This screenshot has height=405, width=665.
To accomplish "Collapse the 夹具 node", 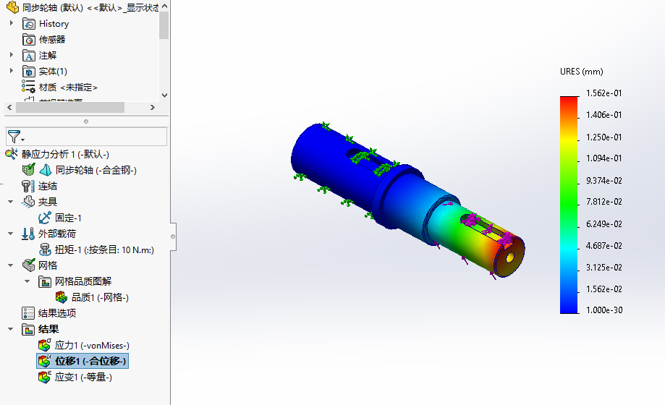I will coord(11,202).
